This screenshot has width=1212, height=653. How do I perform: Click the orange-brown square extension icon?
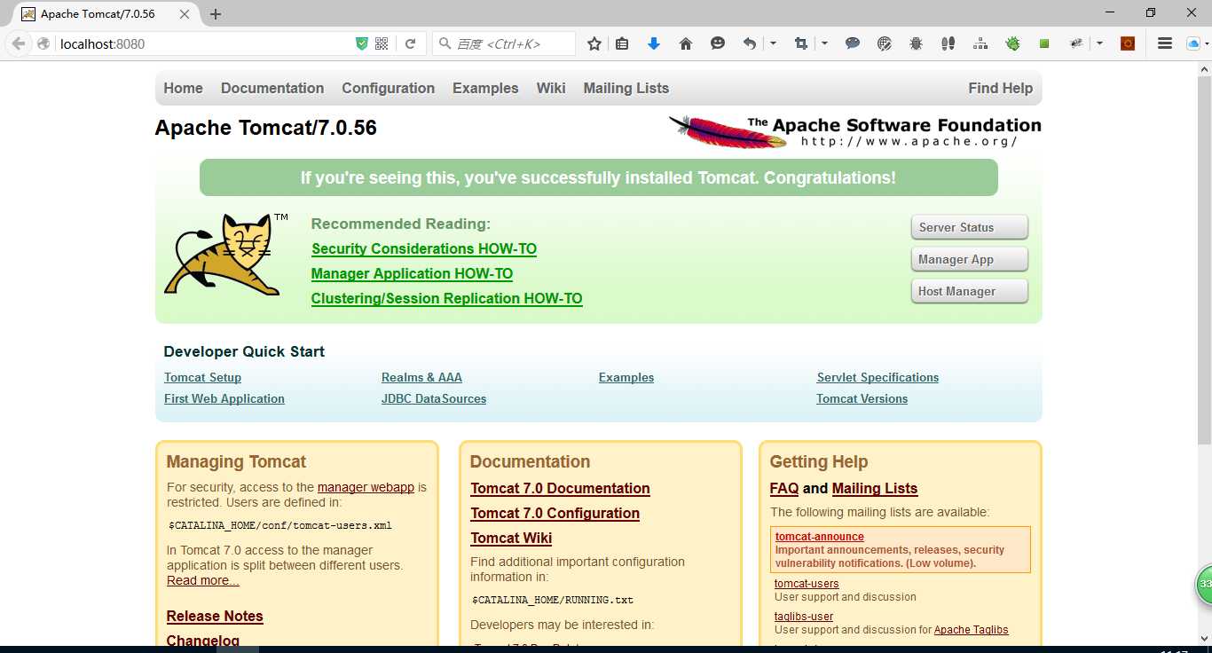point(1128,43)
